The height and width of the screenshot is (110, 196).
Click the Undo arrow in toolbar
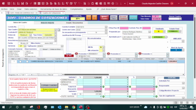(x=79, y=3)
